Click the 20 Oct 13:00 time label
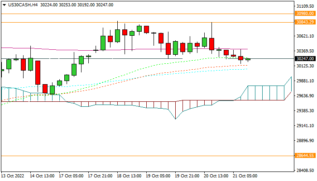This screenshot has width=317, height=181. coord(217,175)
